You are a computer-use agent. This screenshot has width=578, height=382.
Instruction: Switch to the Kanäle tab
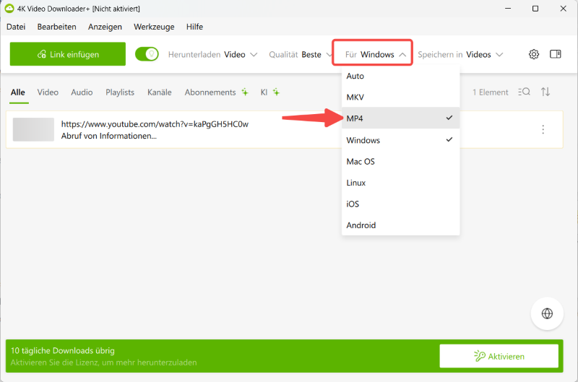159,92
